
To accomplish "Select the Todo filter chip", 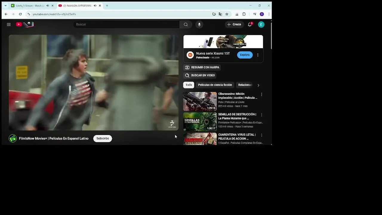I will point(189,85).
